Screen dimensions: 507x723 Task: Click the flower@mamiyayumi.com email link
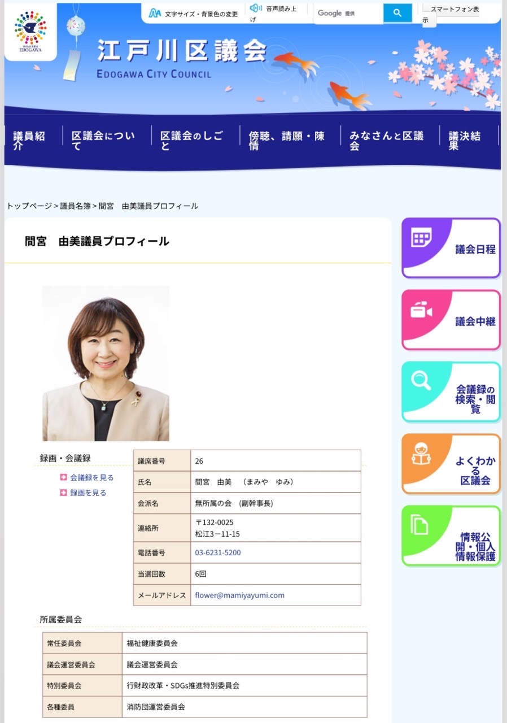(x=240, y=595)
